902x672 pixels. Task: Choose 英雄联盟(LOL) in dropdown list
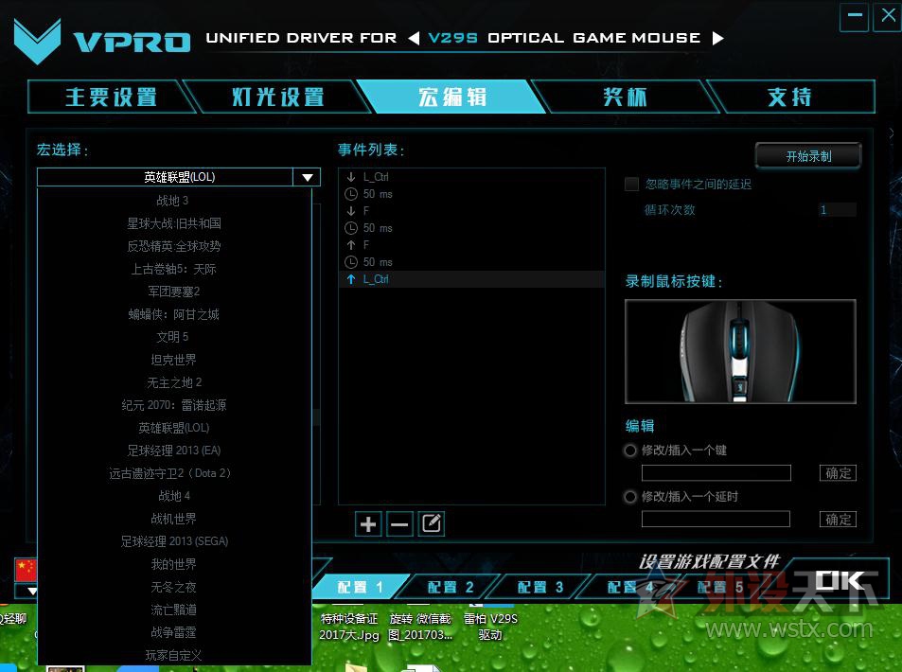click(x=174, y=428)
